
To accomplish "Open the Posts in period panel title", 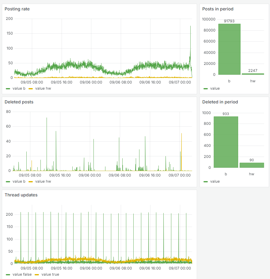I will pos(218,9).
